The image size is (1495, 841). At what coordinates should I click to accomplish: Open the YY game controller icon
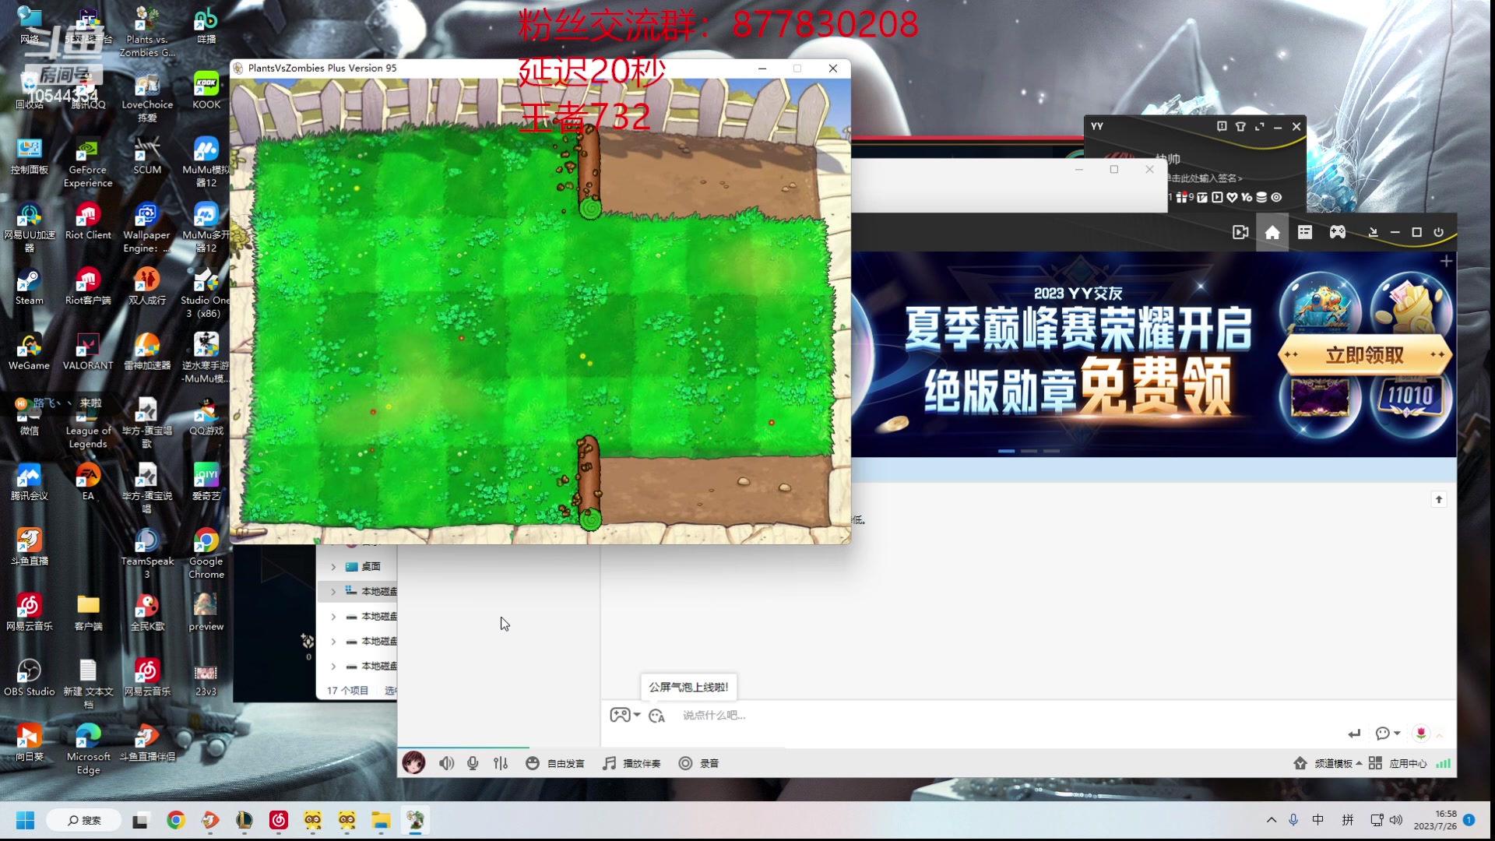tap(1338, 233)
